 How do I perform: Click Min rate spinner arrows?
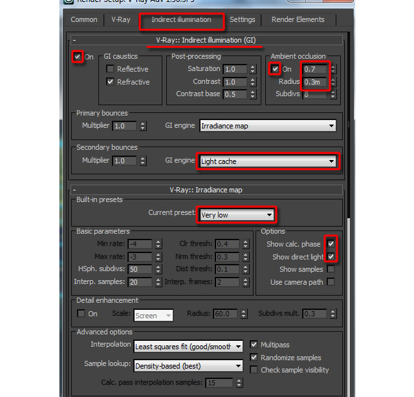[x=158, y=244]
